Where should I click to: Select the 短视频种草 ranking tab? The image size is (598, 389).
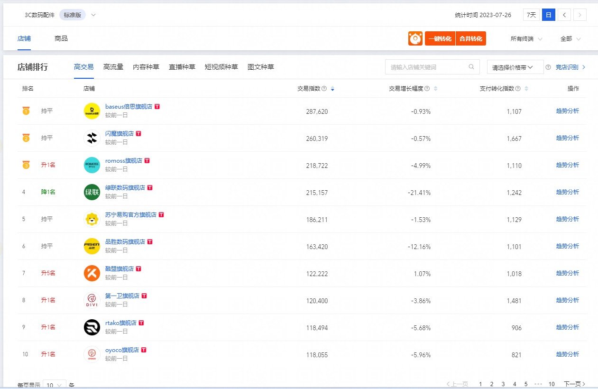(221, 67)
